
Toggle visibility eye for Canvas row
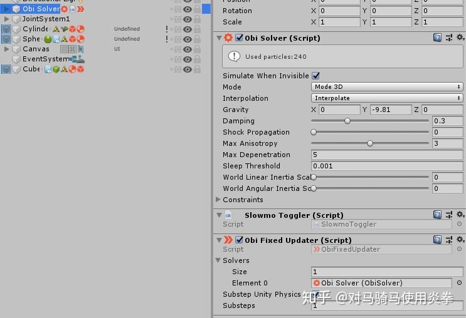188,49
